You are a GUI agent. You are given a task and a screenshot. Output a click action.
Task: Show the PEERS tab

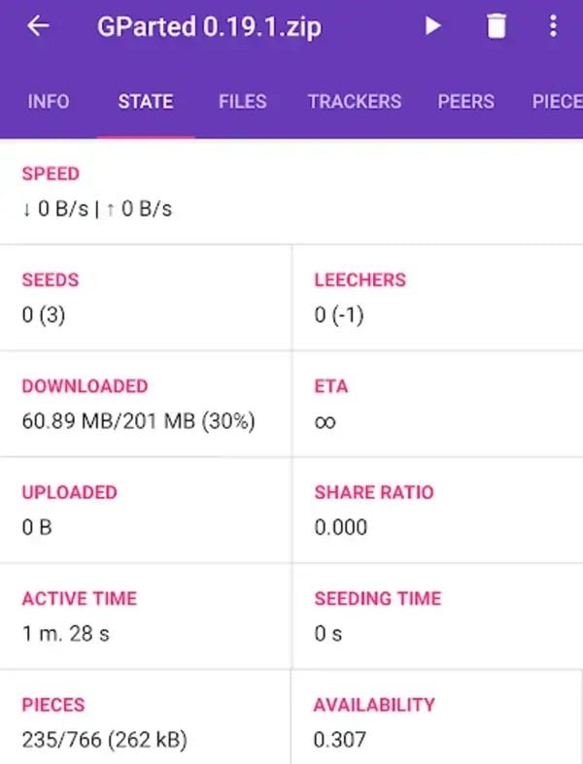[x=465, y=101]
